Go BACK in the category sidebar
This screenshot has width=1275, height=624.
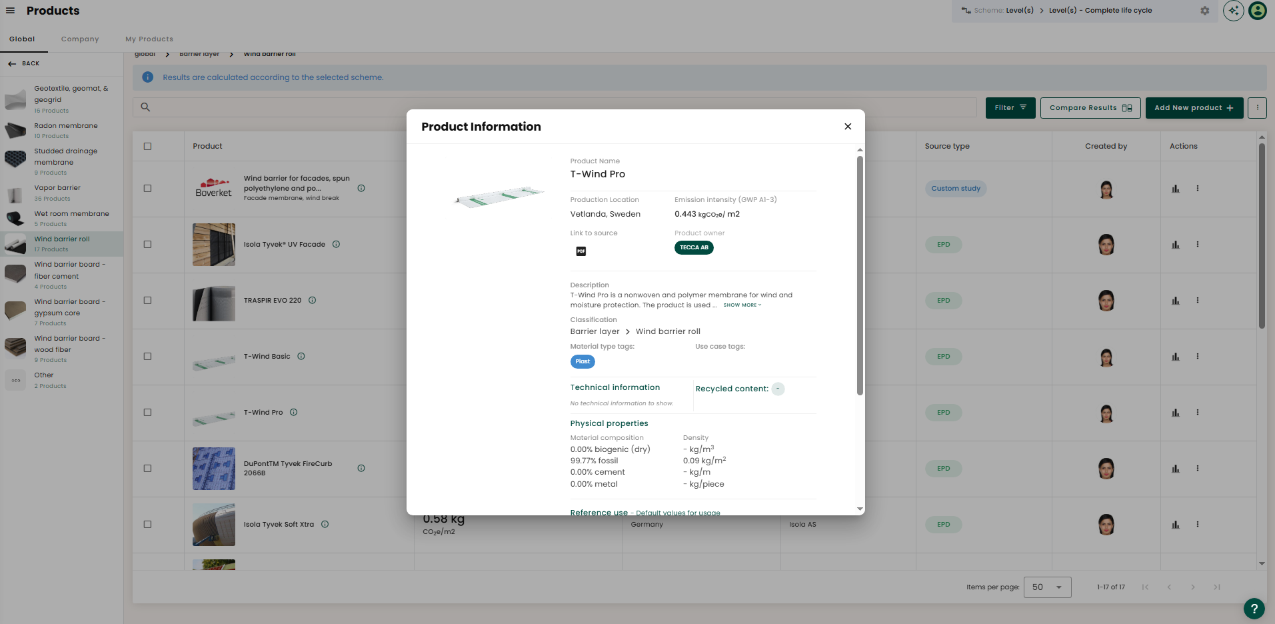pos(24,64)
